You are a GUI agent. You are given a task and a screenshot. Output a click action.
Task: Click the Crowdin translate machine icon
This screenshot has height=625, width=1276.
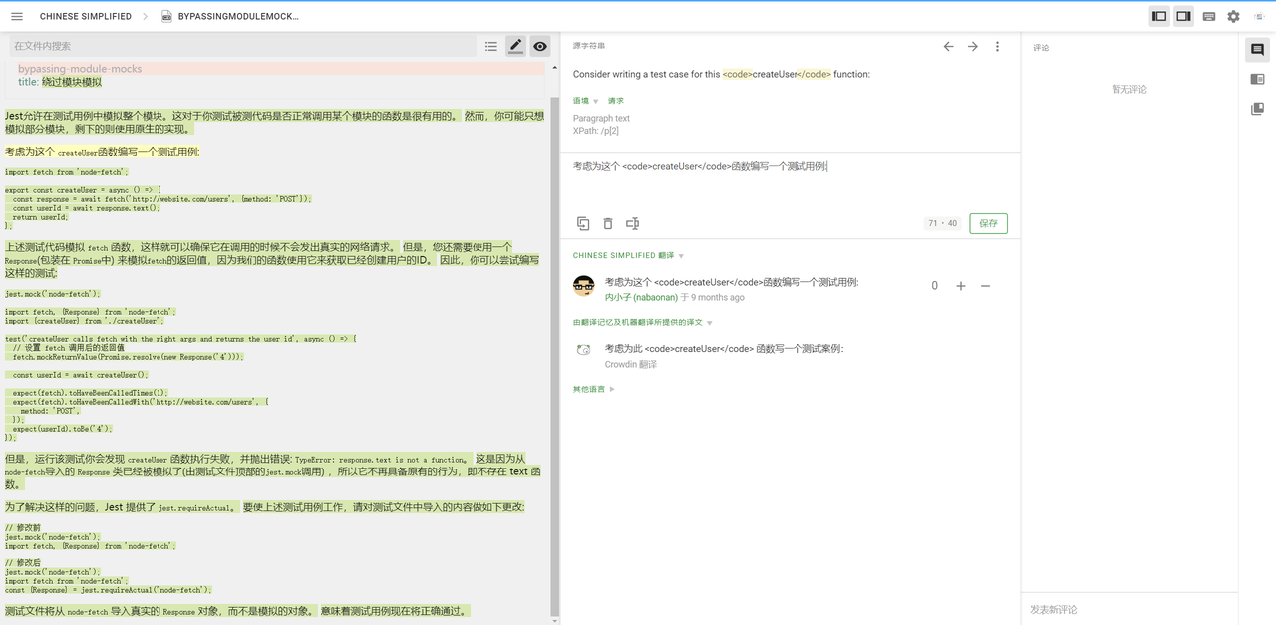pos(583,349)
